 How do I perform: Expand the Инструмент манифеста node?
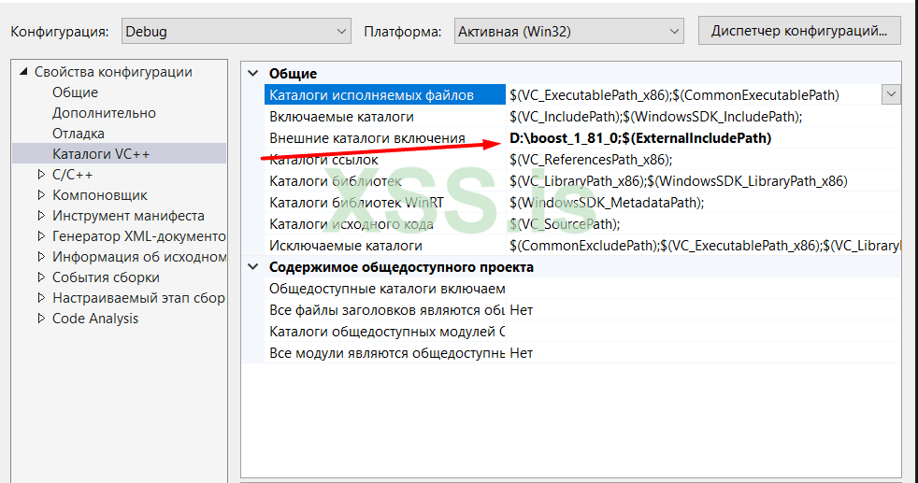[x=41, y=216]
